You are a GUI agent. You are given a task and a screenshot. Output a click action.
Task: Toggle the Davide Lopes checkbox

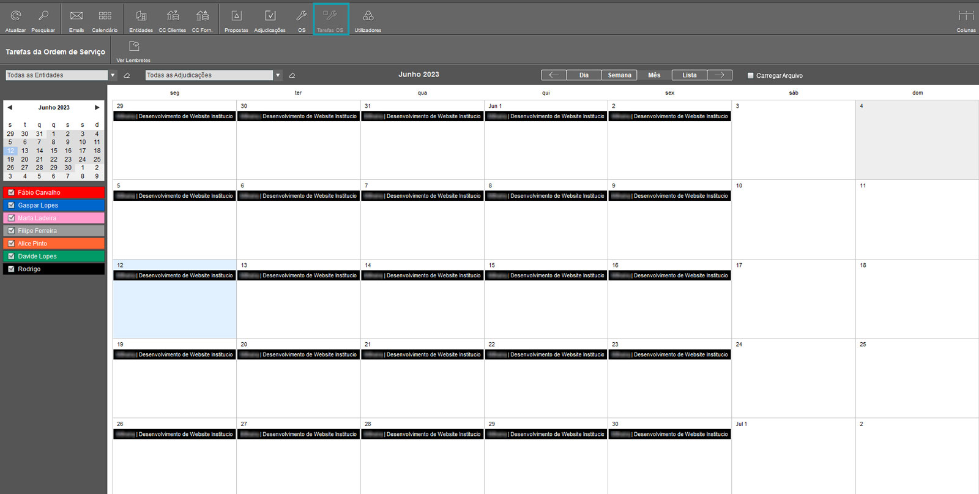(11, 256)
